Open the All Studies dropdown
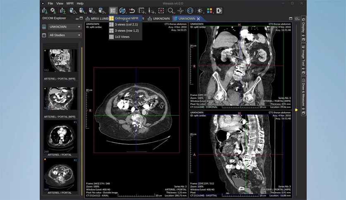346x200 pixels. coord(65,35)
